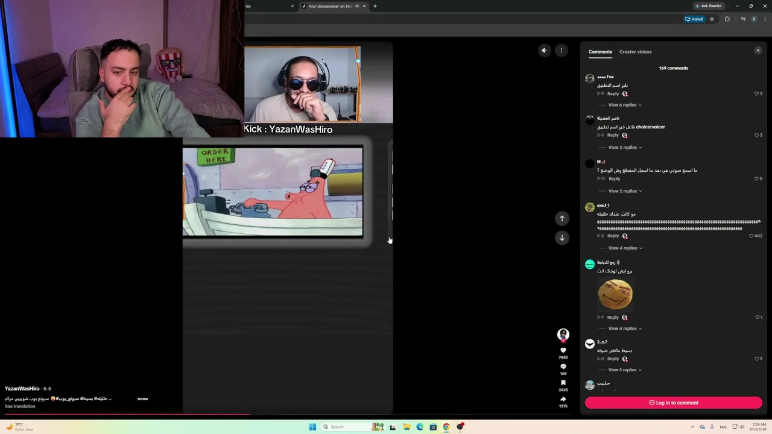This screenshot has width=772, height=434.
Task: Reply to M's comment
Action: (x=614, y=178)
